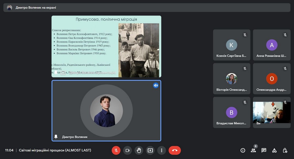Click pin icon on Дмитро Воляник tile
294x159 pixels.
pos(56,137)
